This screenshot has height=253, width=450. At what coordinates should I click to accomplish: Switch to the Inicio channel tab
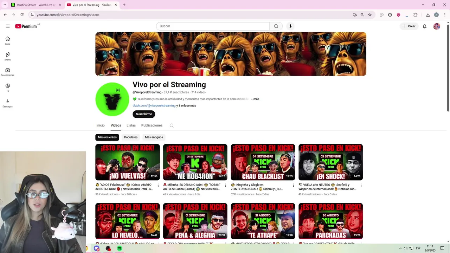click(x=101, y=125)
